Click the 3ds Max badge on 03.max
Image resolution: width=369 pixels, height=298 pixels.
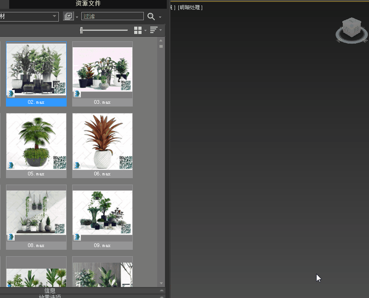coord(77,94)
